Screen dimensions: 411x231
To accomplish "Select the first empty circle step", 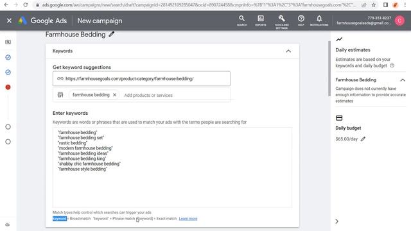I will click(x=8, y=127).
